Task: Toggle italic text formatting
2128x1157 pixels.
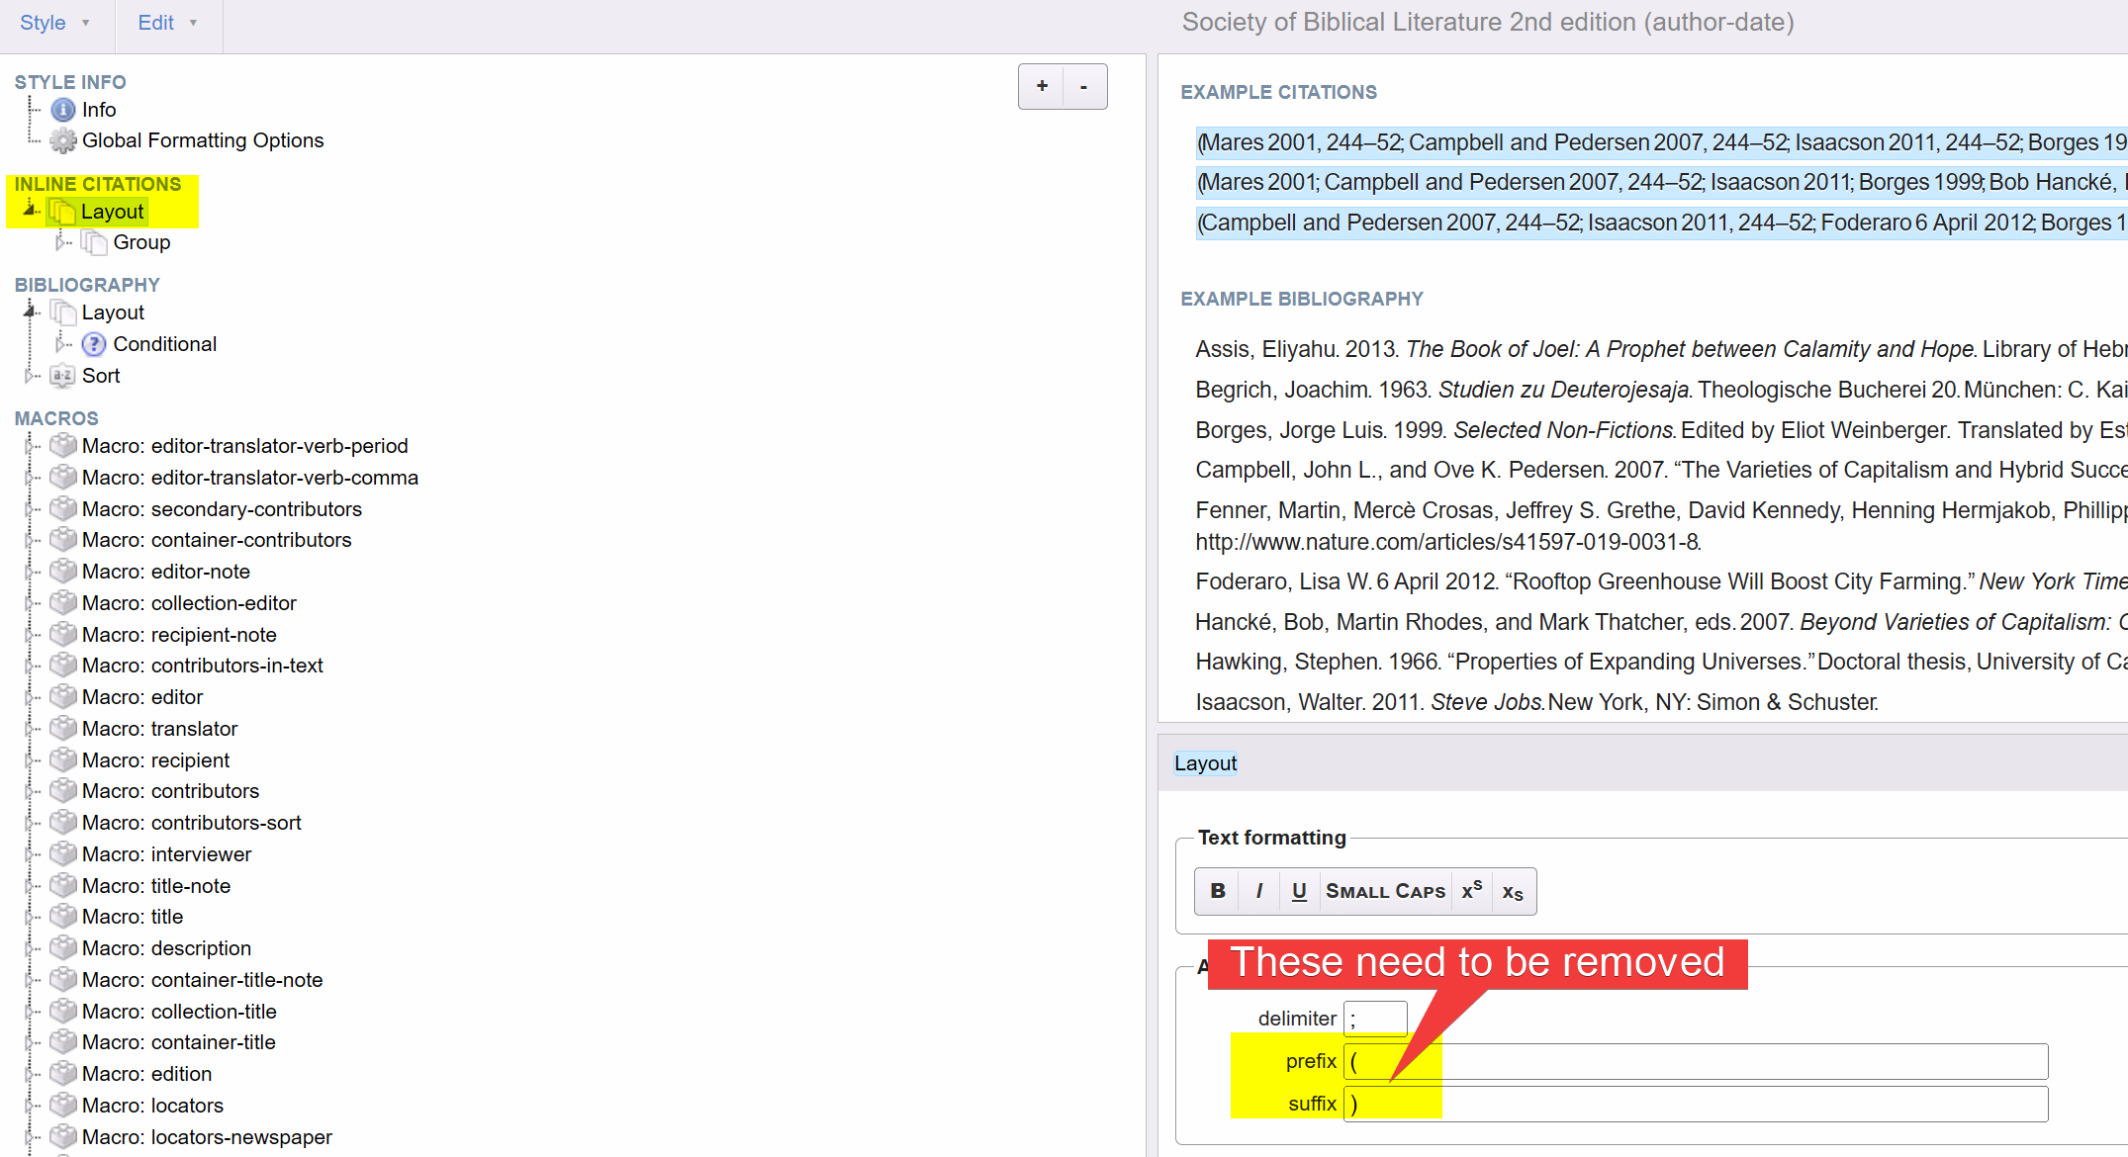Action: 1258,891
